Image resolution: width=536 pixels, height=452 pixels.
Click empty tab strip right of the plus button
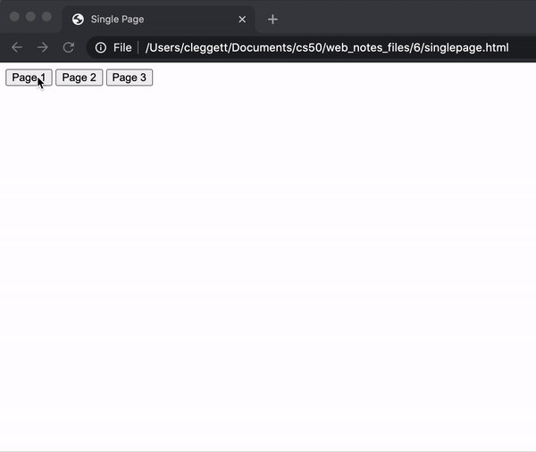pyautogui.click(x=402, y=19)
